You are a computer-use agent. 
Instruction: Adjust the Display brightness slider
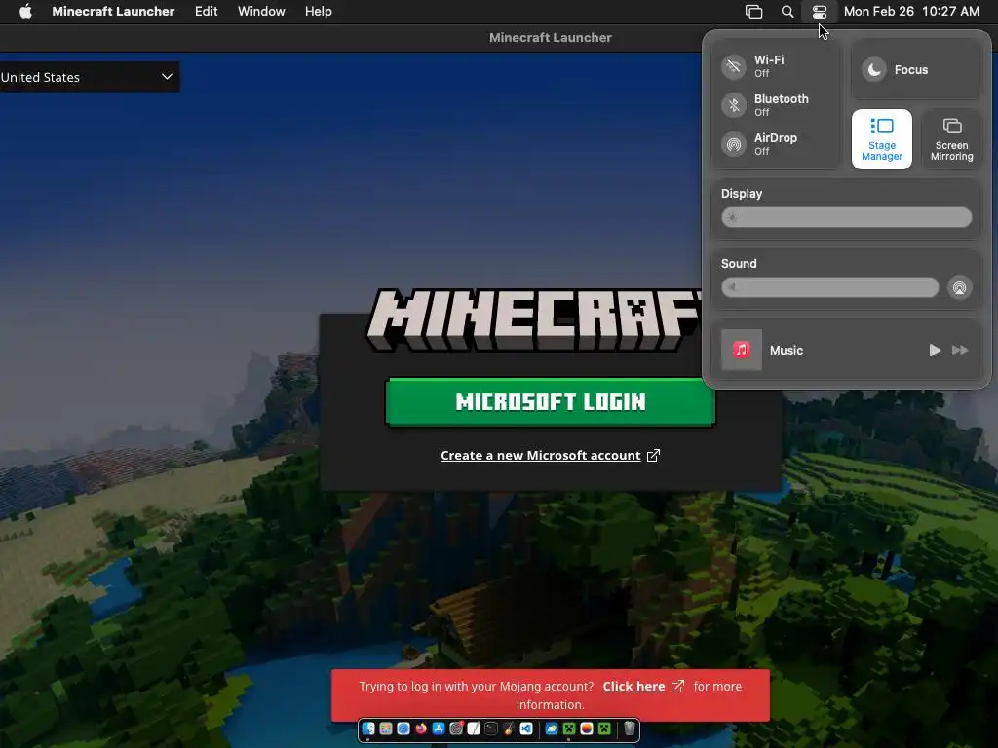coord(847,217)
